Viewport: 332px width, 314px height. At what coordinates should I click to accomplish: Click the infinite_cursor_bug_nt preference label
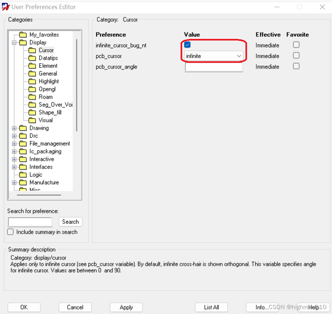(x=121, y=46)
